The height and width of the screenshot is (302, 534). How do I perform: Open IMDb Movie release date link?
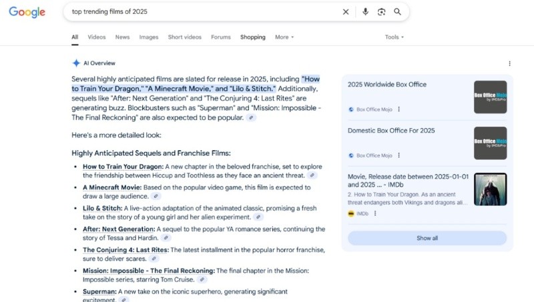click(408, 181)
